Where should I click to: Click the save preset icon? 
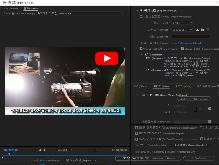tap(197, 30)
